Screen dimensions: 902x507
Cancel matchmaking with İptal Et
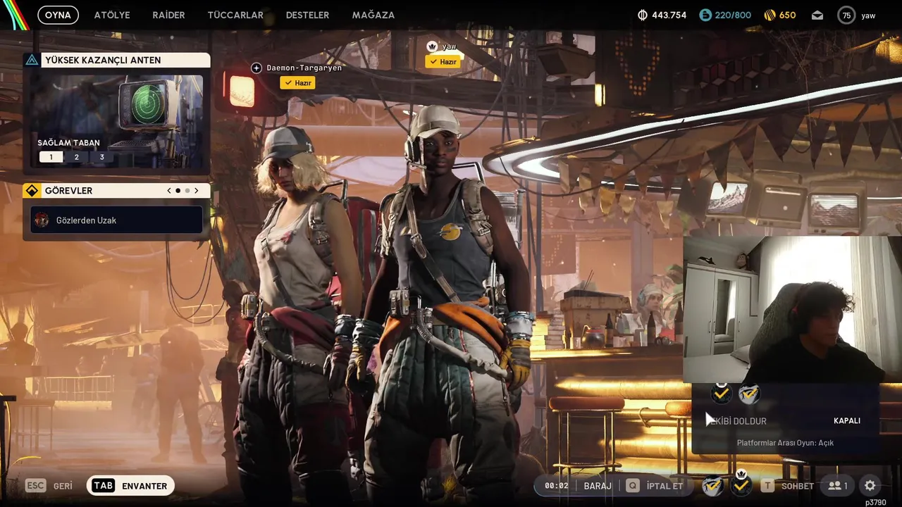tap(665, 486)
